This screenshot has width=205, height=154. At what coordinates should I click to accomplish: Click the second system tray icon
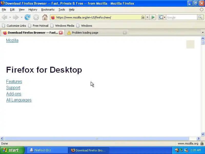pos(181,150)
